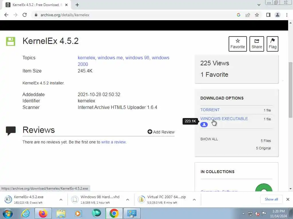Click the browser forward arrow
Screen dimensions: 293x219
(15, 15)
